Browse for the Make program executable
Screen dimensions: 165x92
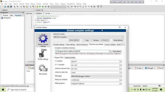coord(121,84)
